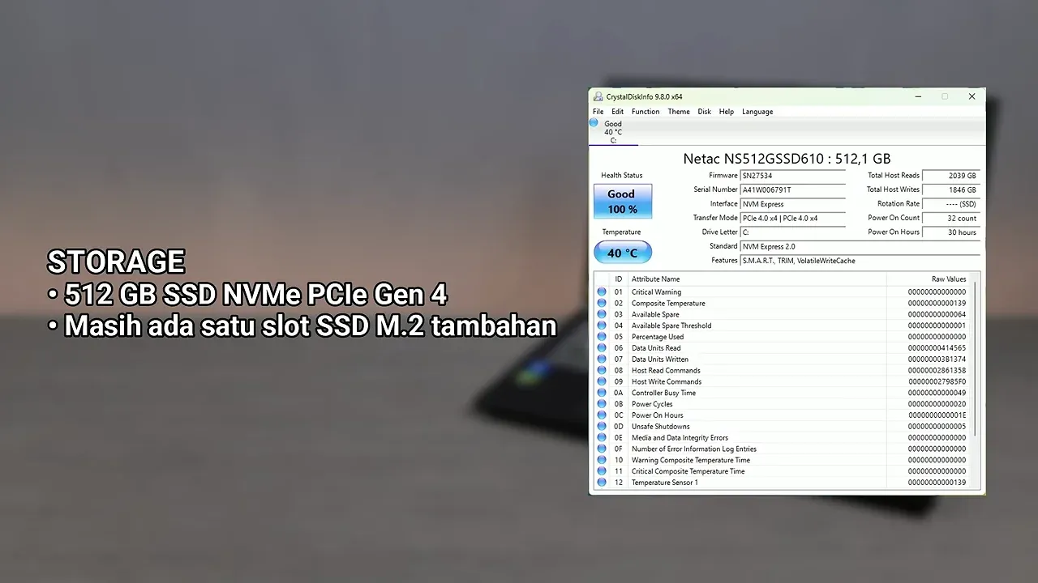Select the Power Cycles attribute name
This screenshot has width=1038, height=583.
pos(652,404)
